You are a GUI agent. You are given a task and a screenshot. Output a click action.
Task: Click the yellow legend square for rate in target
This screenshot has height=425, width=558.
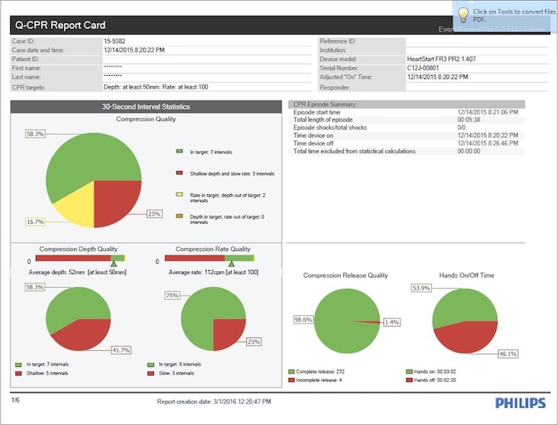pyautogui.click(x=179, y=195)
